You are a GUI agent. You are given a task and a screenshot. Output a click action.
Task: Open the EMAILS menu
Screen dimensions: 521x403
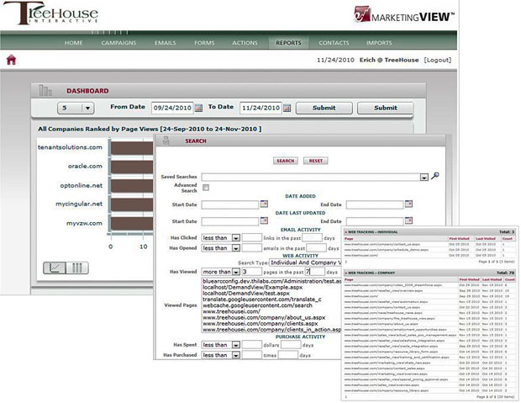pyautogui.click(x=166, y=43)
